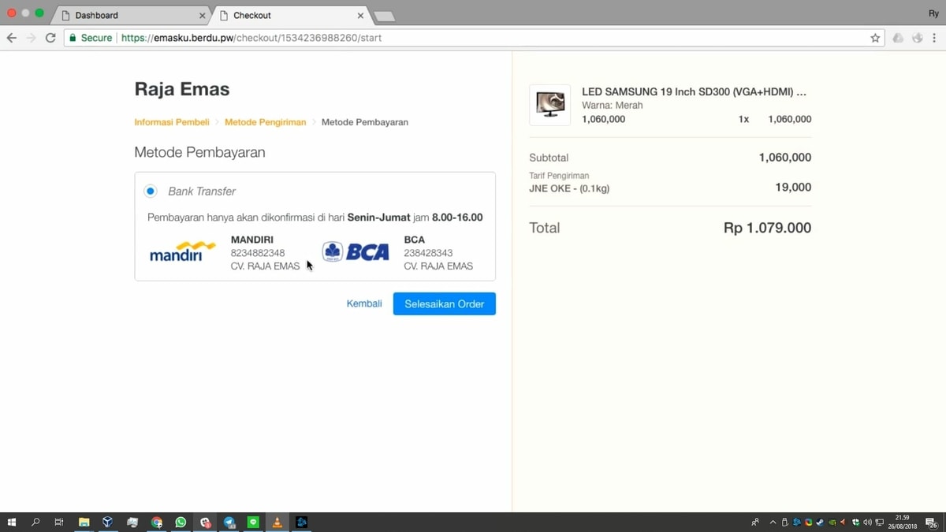Click the BCA bank logo
Image resolution: width=946 pixels, height=532 pixels.
click(356, 251)
